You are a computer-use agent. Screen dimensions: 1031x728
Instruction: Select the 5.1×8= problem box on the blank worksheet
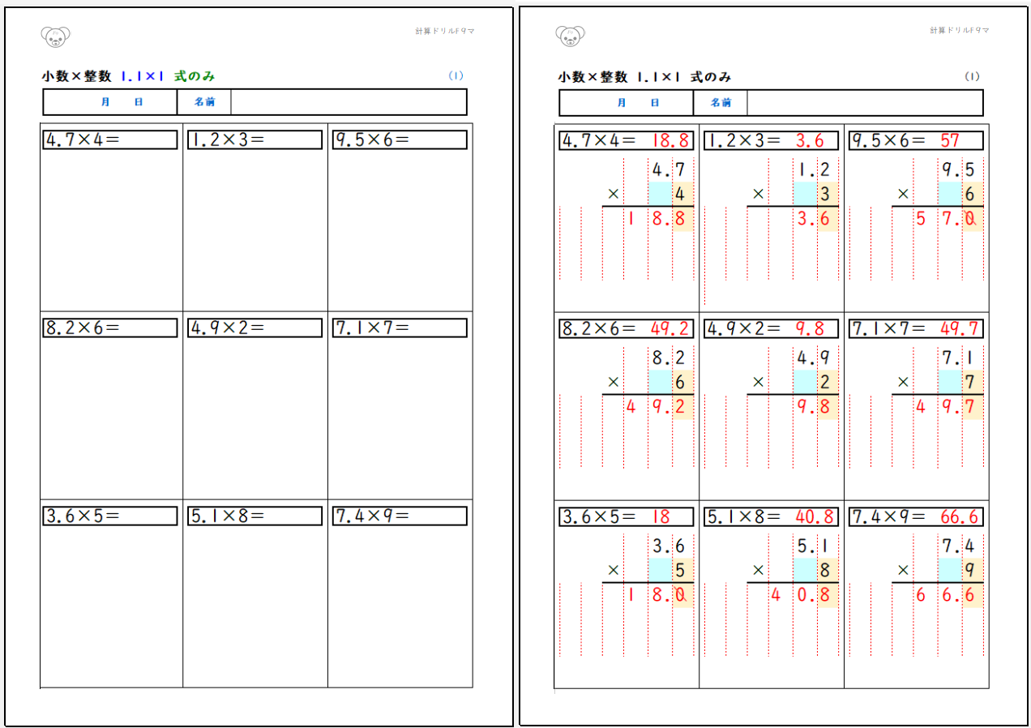(255, 516)
